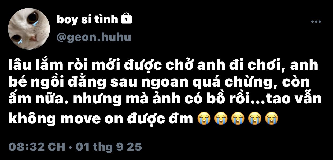Screen dimensions: 333x160
Task: Open the crying cat profile avatar
Action: tap(29, 29)
